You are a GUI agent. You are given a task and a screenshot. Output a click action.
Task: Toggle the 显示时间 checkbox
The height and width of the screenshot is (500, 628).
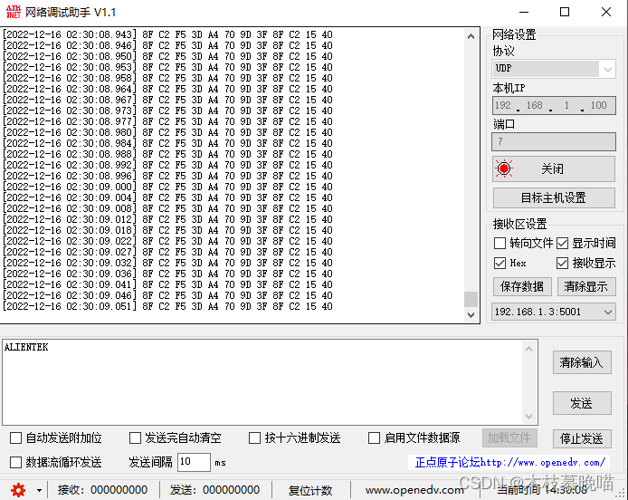(x=562, y=243)
